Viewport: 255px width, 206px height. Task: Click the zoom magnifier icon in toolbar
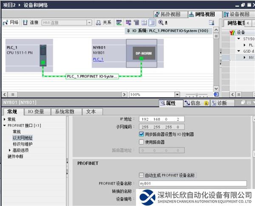point(161,23)
